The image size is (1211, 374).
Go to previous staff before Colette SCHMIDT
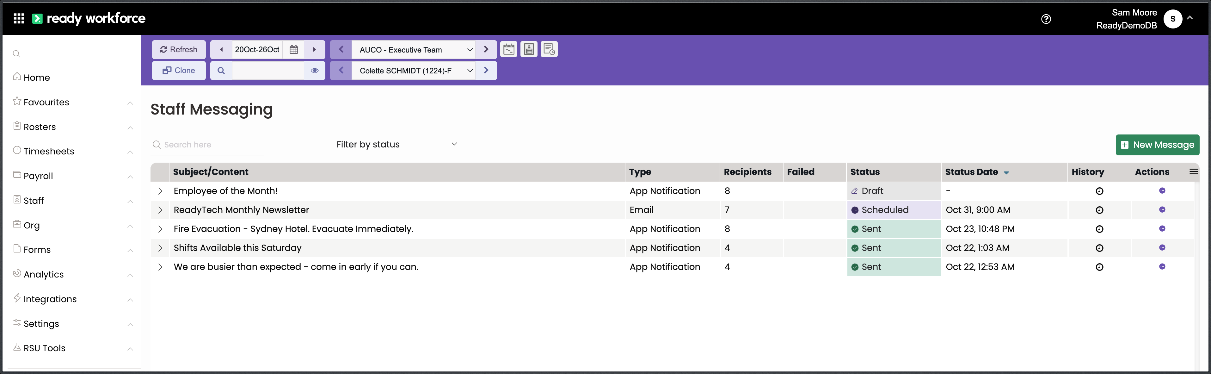click(341, 71)
